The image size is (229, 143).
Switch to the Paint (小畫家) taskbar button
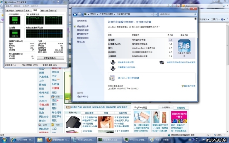tap(160, 140)
